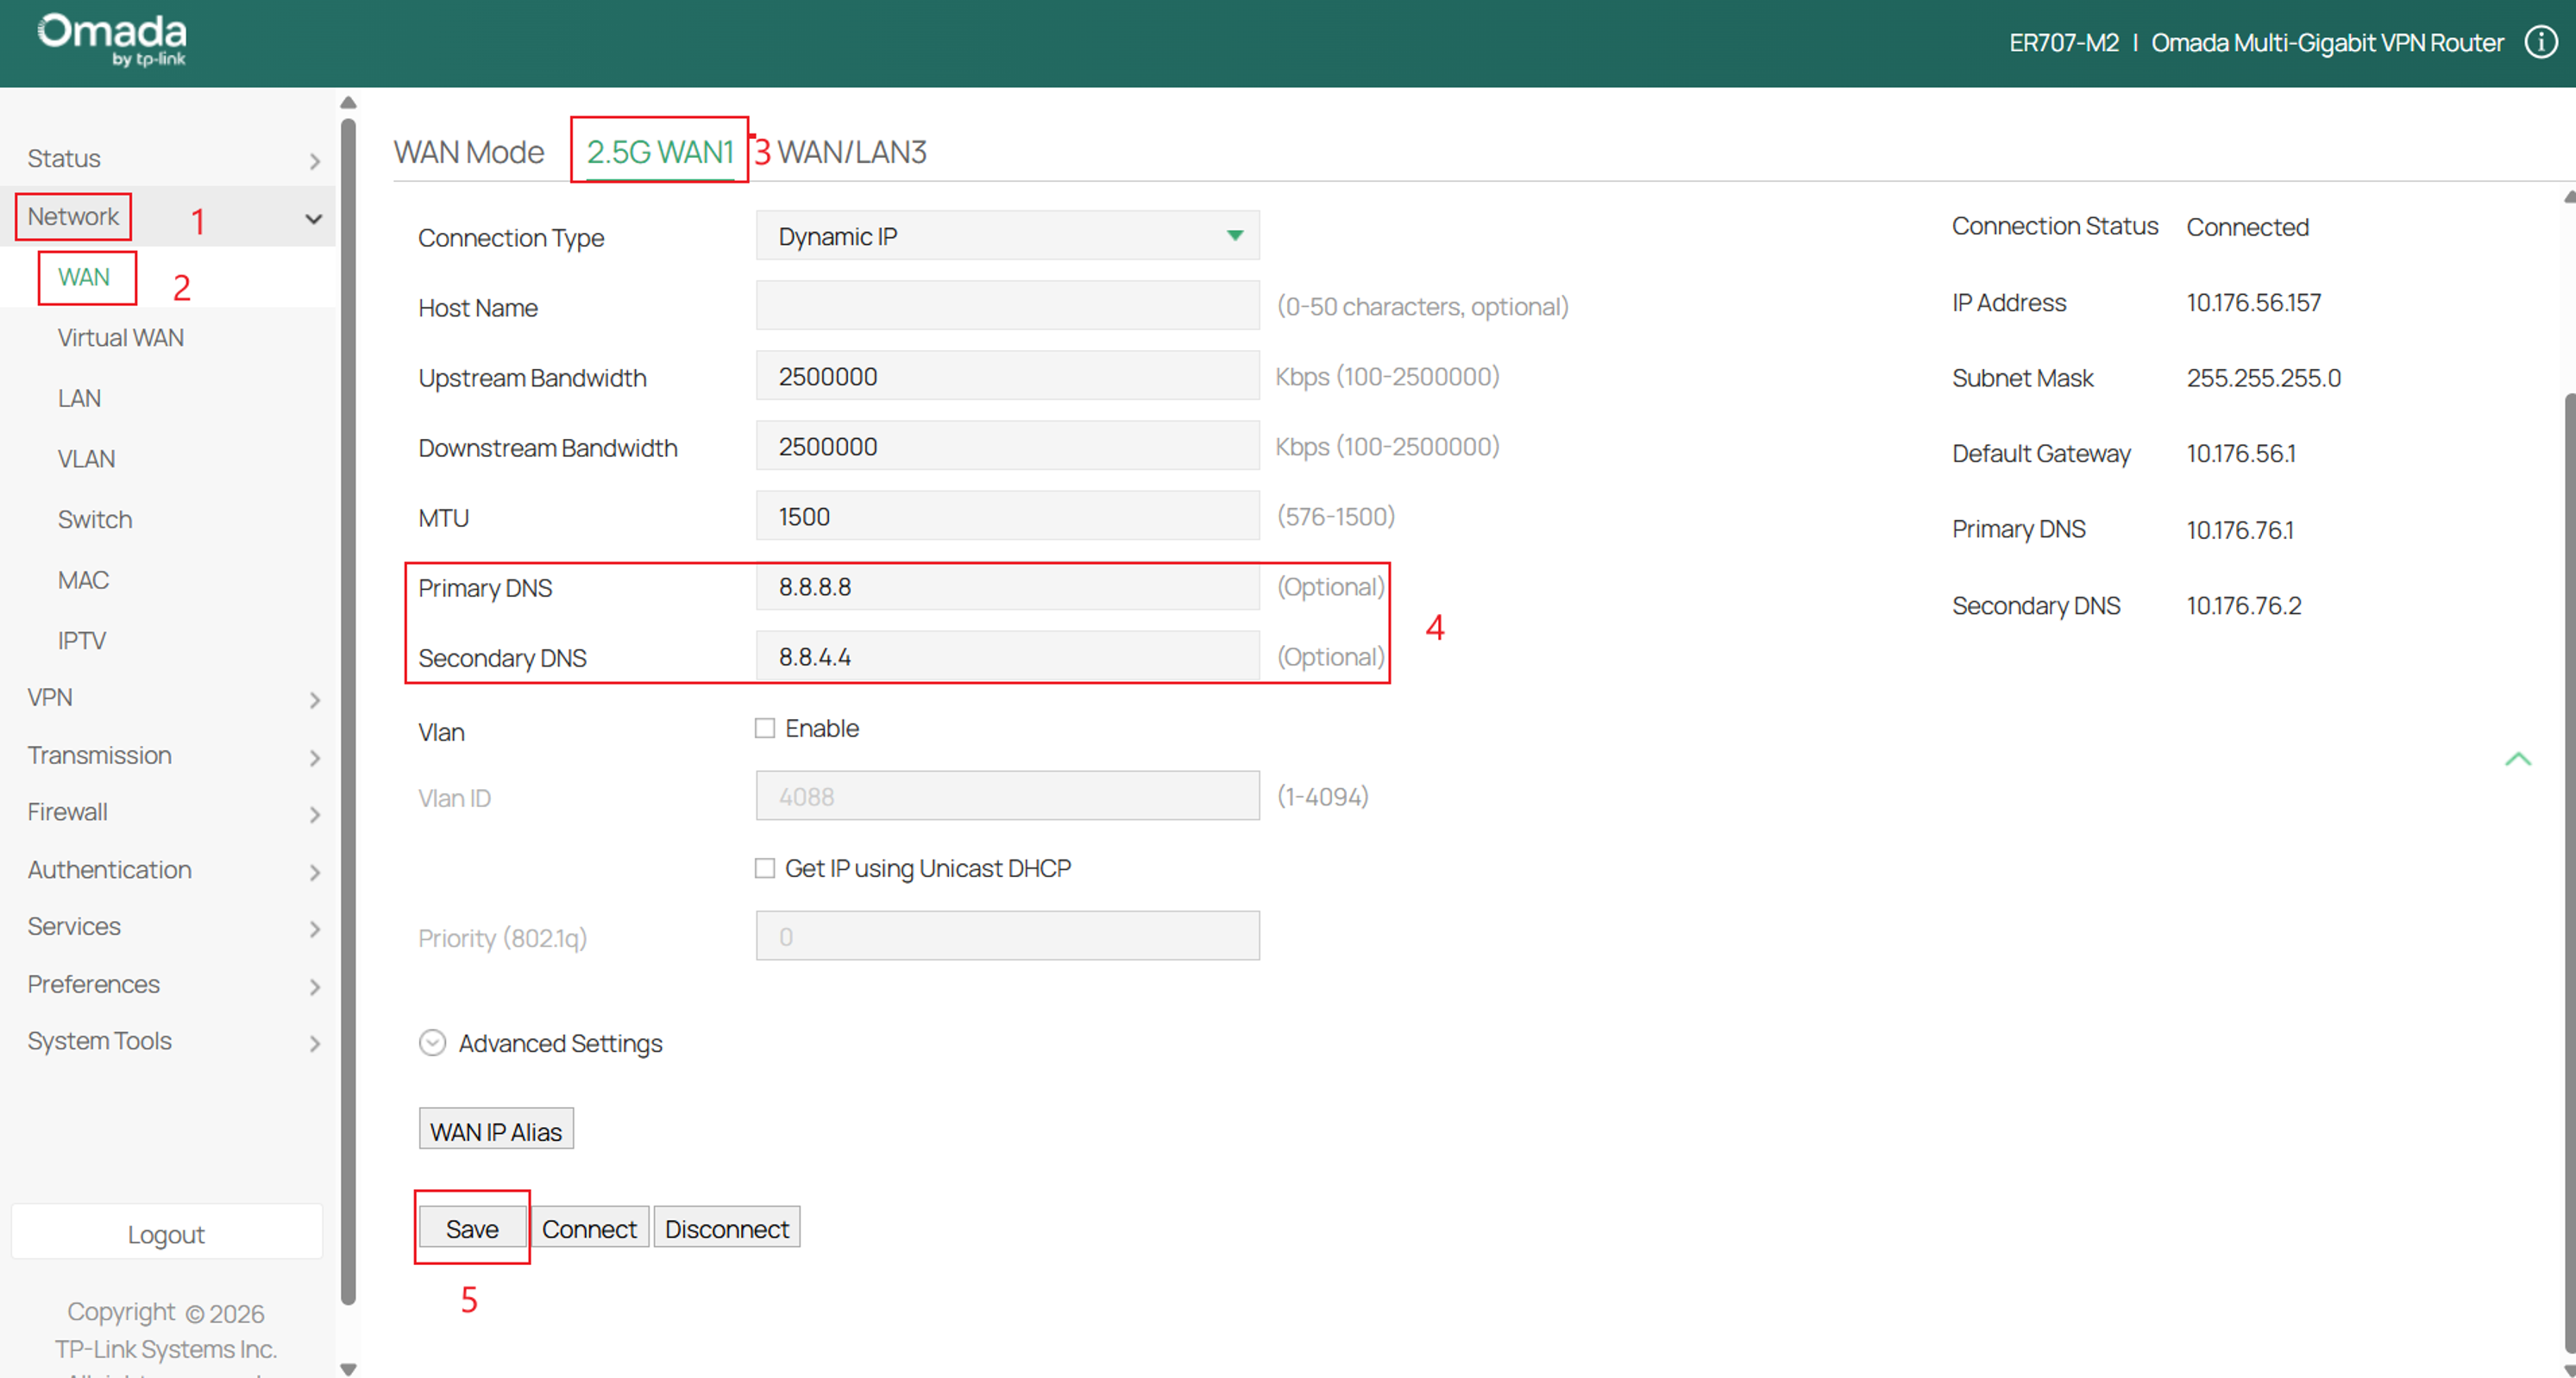The image size is (2576, 1378).
Task: Enable the Vlan checkbox
Action: pos(765,729)
